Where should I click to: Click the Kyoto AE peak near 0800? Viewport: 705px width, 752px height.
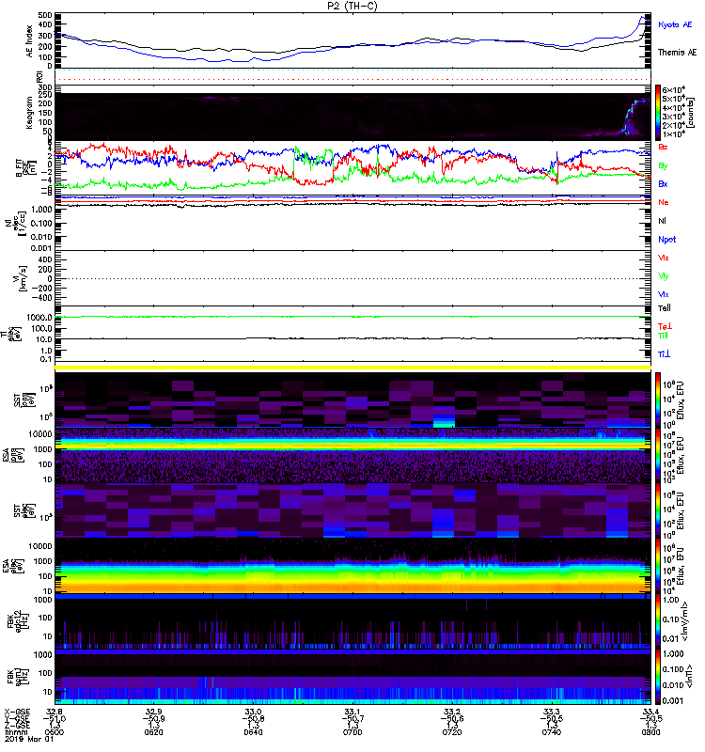tap(643, 19)
